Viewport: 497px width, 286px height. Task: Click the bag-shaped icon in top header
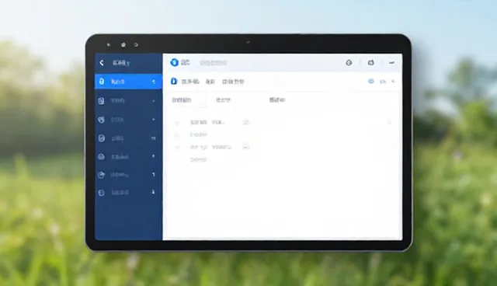pyautogui.click(x=371, y=62)
